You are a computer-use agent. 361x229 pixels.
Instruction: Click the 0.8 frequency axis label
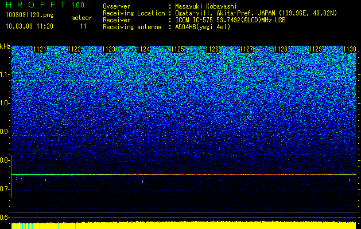pyautogui.click(x=4, y=160)
